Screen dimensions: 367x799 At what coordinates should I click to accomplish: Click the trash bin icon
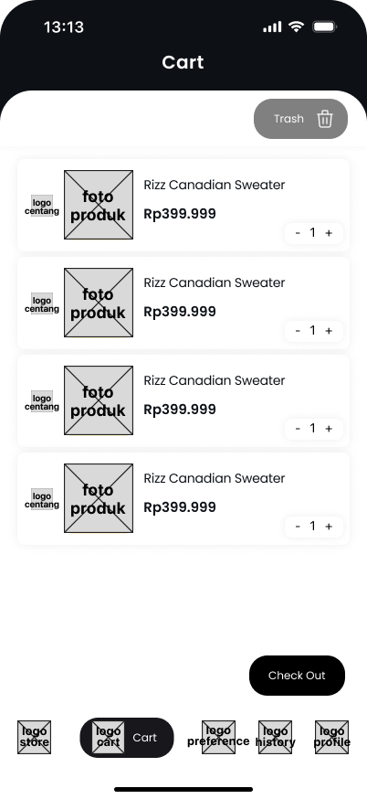(325, 119)
